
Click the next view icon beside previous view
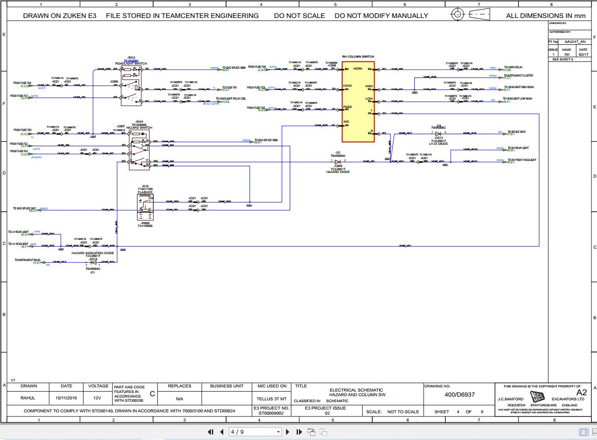(323, 432)
